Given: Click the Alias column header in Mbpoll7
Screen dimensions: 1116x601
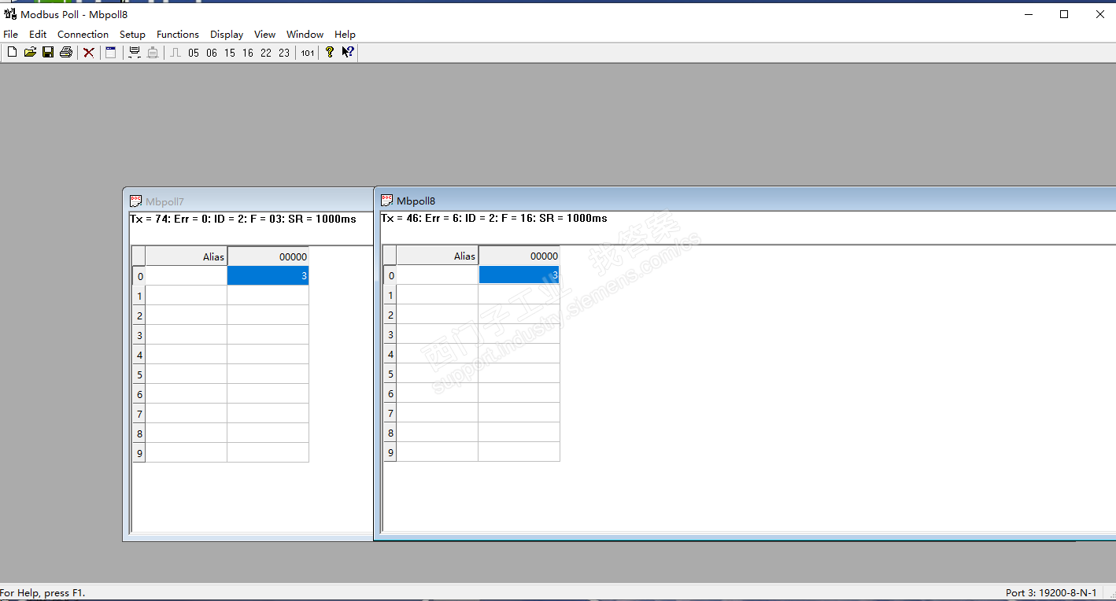Looking at the screenshot, I should coord(187,256).
